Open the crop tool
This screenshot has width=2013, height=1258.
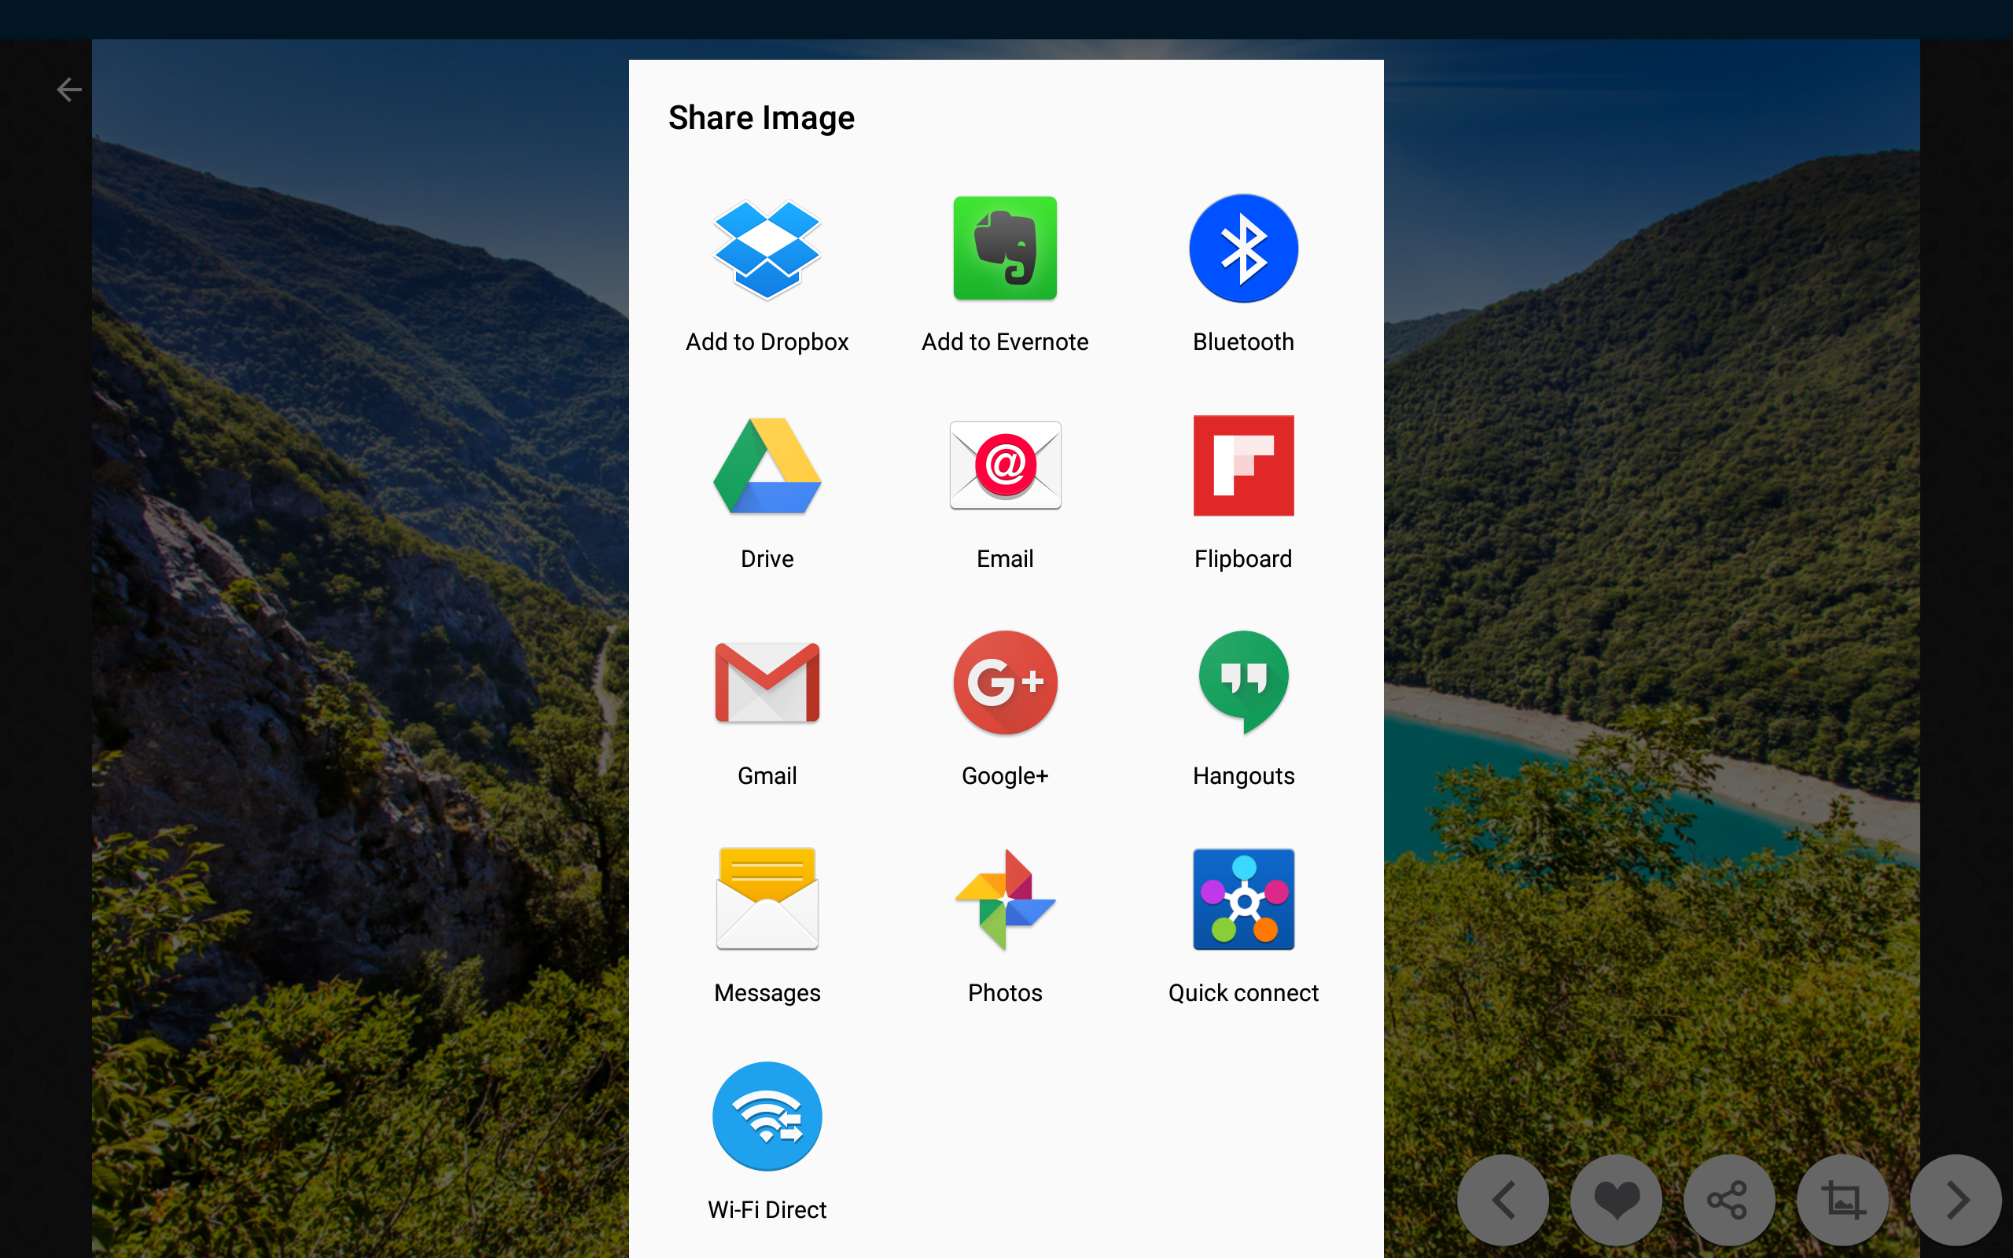(x=1842, y=1200)
